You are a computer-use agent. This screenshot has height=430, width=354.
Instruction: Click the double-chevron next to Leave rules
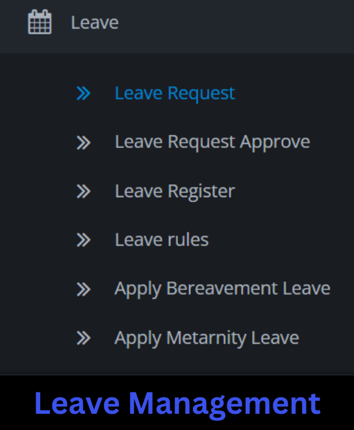(84, 240)
